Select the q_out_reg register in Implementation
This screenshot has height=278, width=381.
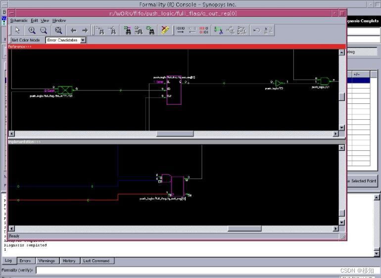[177, 186]
